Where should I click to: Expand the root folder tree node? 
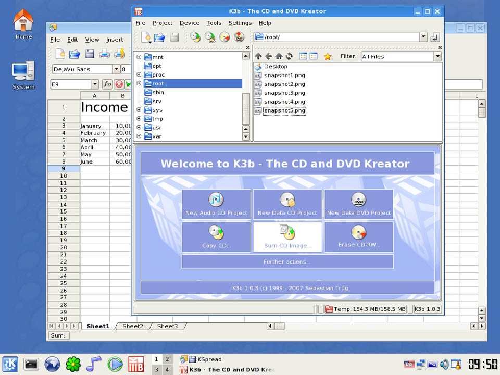coord(139,83)
